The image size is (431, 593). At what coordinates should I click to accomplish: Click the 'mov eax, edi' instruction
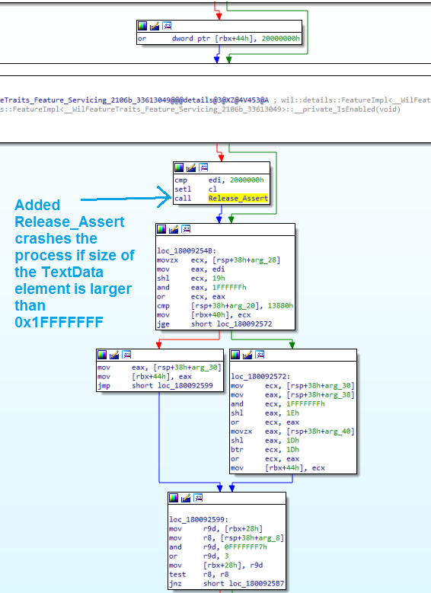click(x=191, y=269)
